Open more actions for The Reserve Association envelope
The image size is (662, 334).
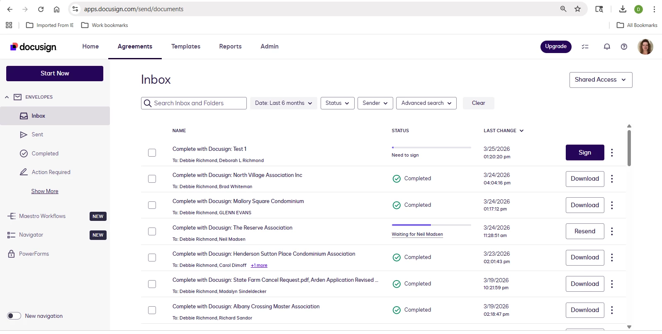[612, 231]
